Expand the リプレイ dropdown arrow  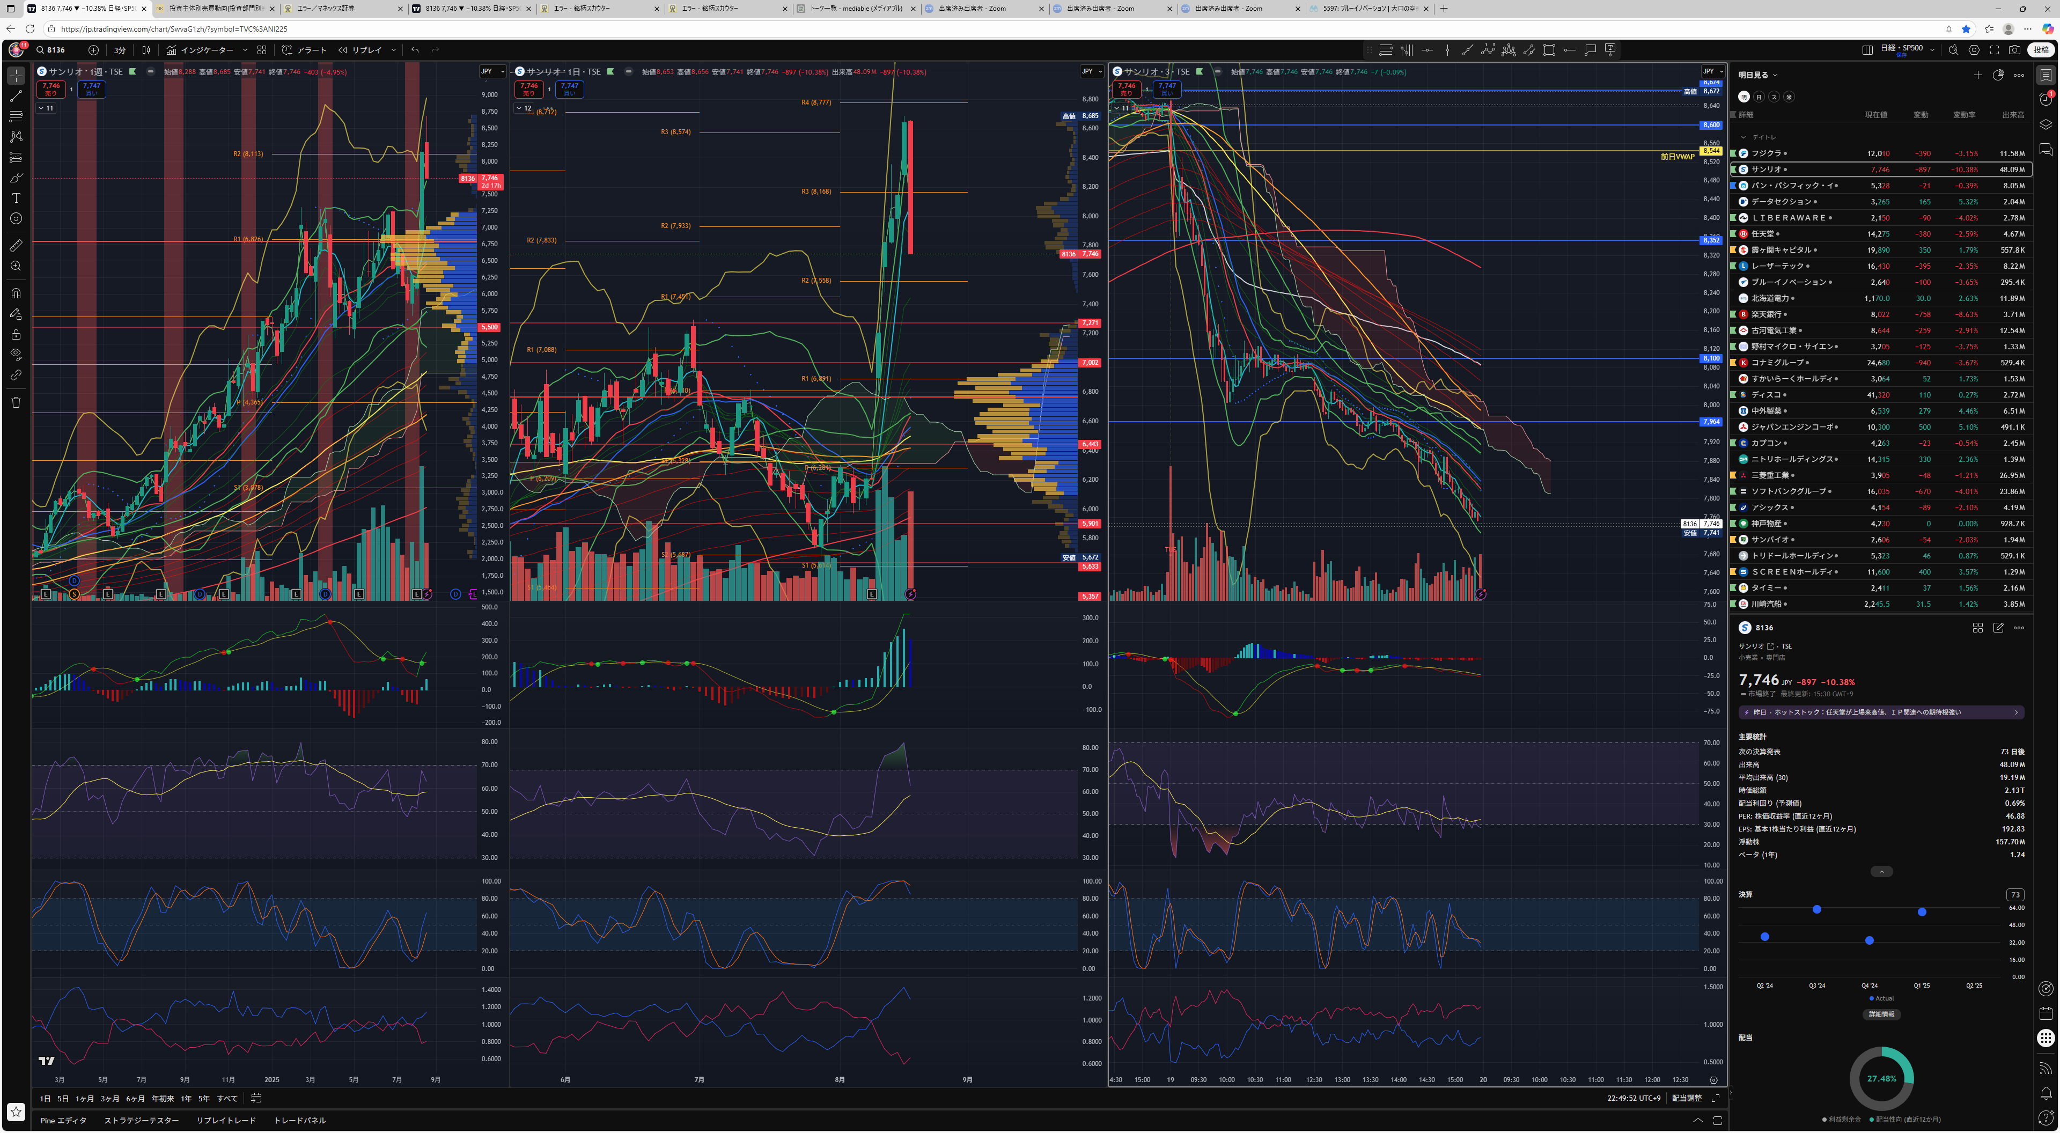(x=393, y=49)
